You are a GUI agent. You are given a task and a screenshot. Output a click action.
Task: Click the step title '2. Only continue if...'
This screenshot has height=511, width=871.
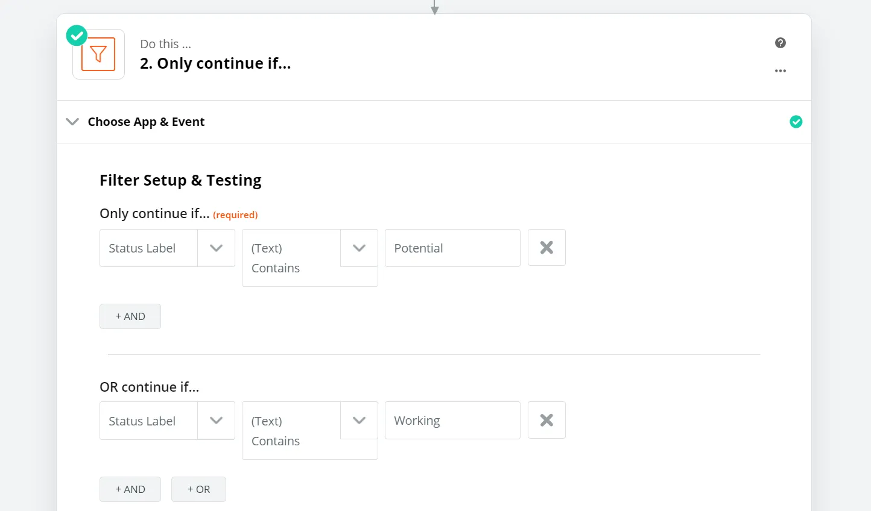click(x=215, y=63)
